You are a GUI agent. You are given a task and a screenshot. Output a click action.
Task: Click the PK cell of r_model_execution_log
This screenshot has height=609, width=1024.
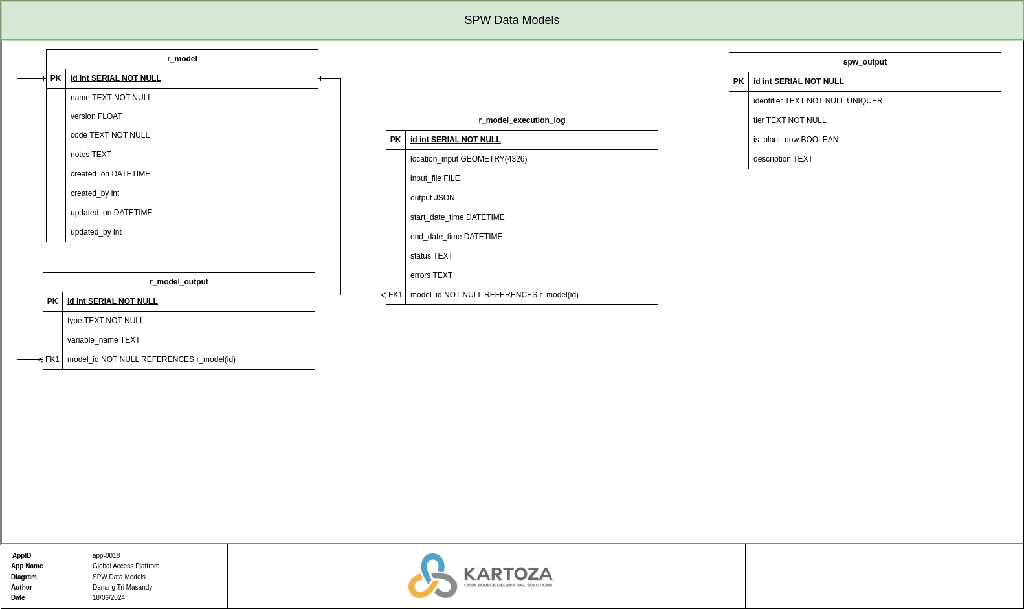pyautogui.click(x=395, y=140)
